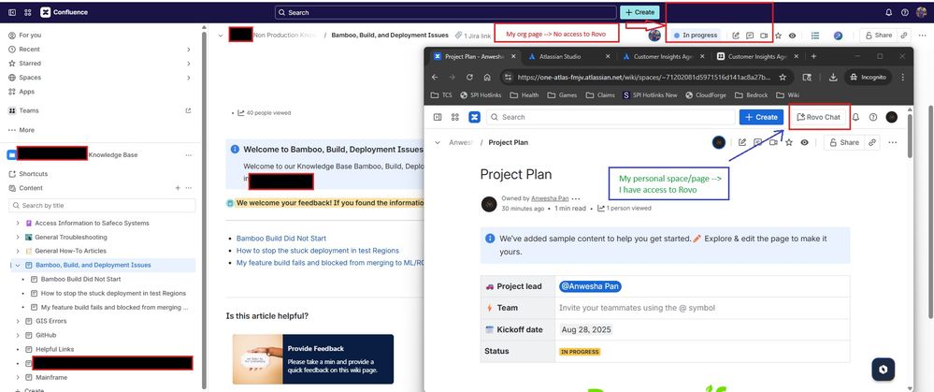Toggle watch eye icon on Project Plan

(805, 142)
